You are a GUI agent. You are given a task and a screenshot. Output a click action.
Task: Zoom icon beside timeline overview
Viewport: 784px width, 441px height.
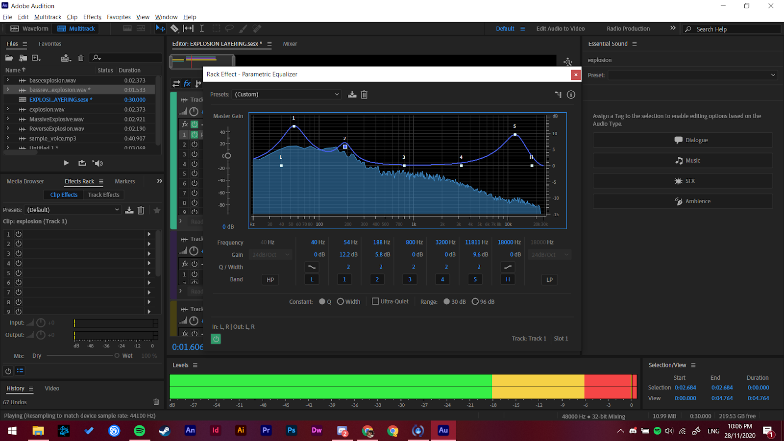567,62
